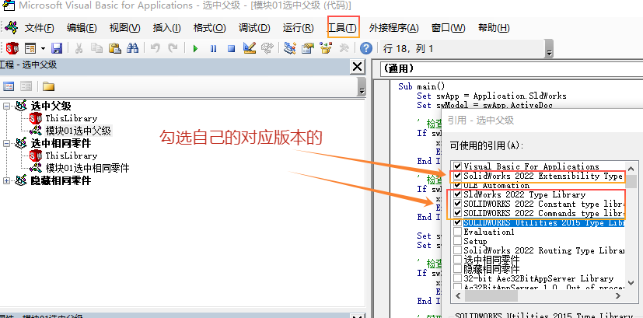Toggle Design Mode icon in toolbar

coord(250,48)
